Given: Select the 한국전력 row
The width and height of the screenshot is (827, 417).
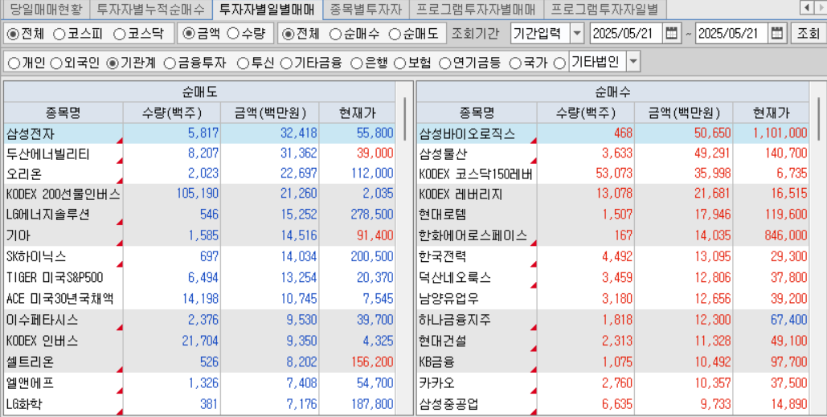Looking at the screenshot, I should [613, 257].
